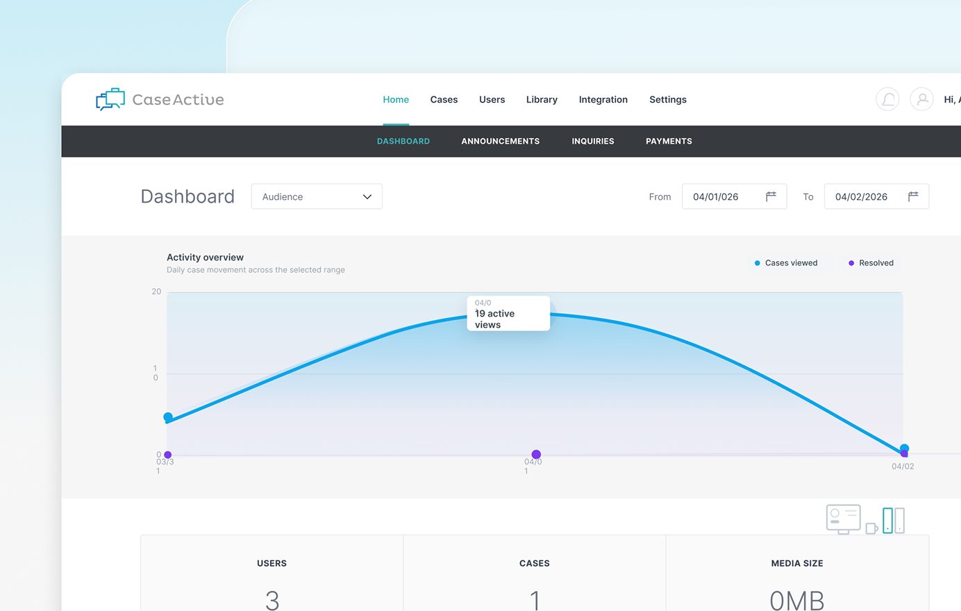
Task: Open the To date calendar picker icon
Action: pos(913,196)
